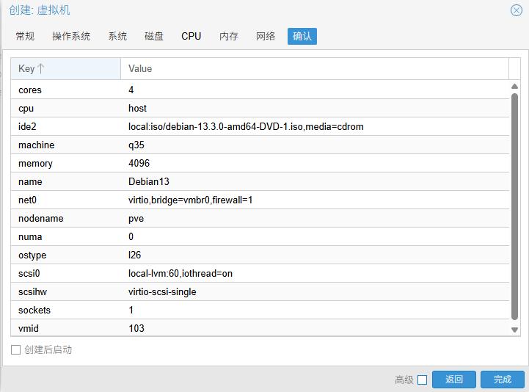Image resolution: width=529 pixels, height=392 pixels.
Task: Open the 网络 tab
Action: [266, 36]
